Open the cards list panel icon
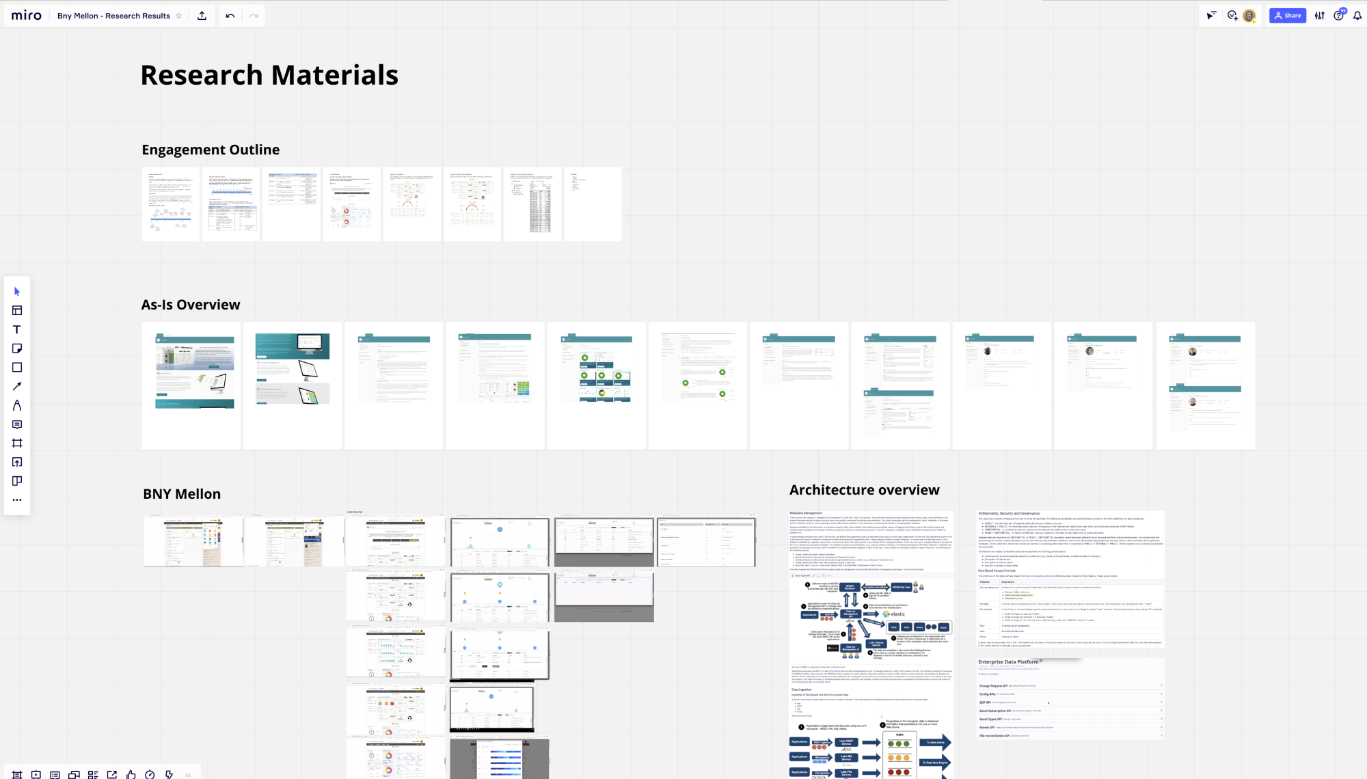The height and width of the screenshot is (779, 1367). click(93, 774)
